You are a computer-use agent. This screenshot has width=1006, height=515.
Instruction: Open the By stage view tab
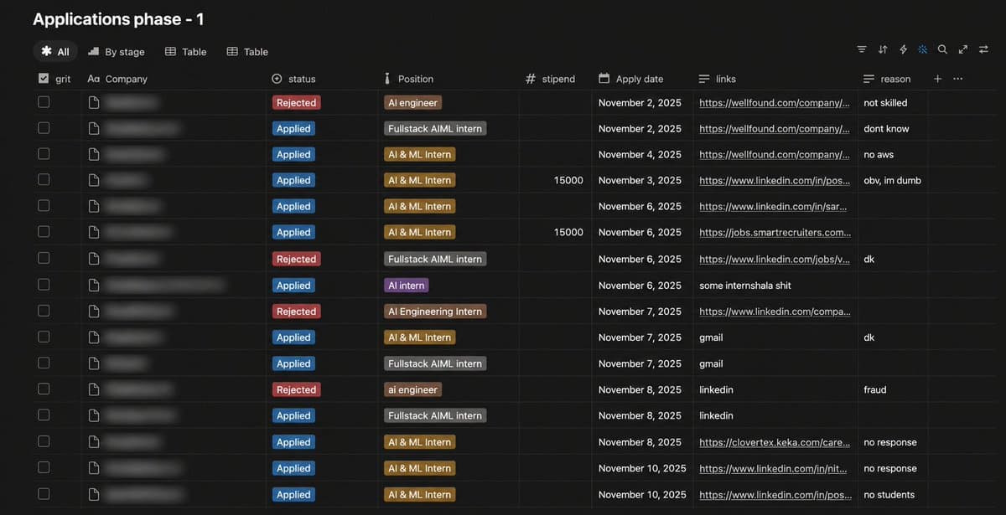[117, 51]
